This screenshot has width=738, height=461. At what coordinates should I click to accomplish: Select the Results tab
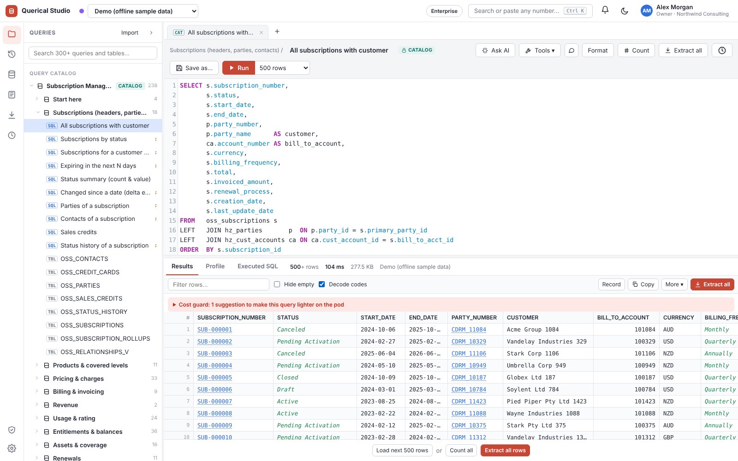pyautogui.click(x=182, y=266)
